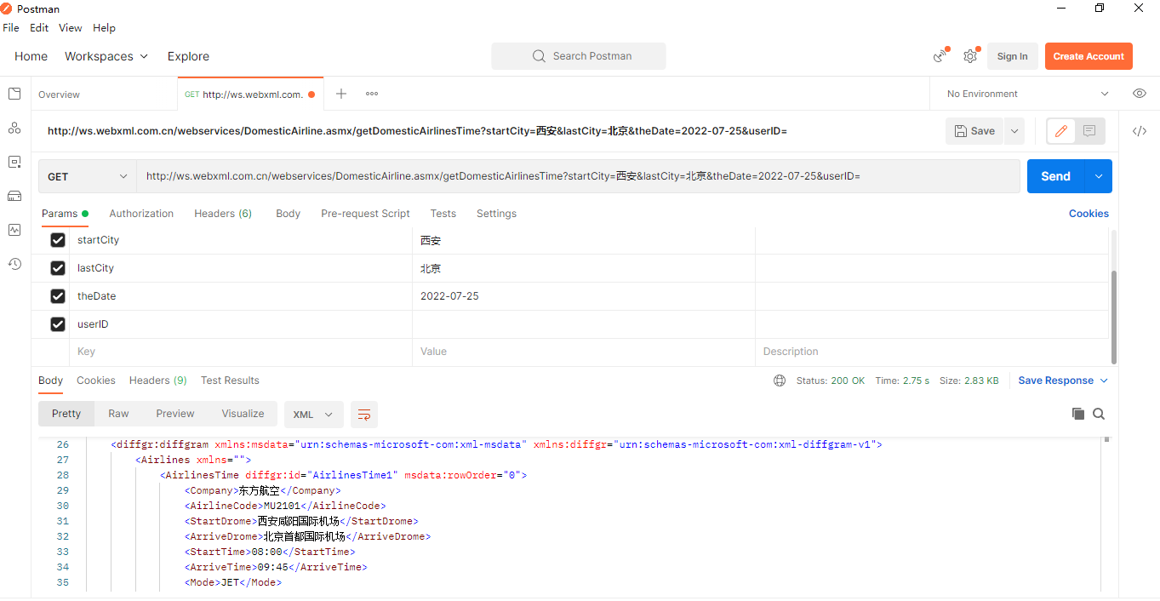Open new tab with plus icon

pos(341,94)
